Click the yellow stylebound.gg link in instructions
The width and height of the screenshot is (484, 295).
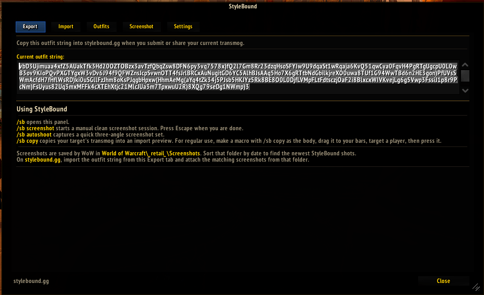coord(42,160)
